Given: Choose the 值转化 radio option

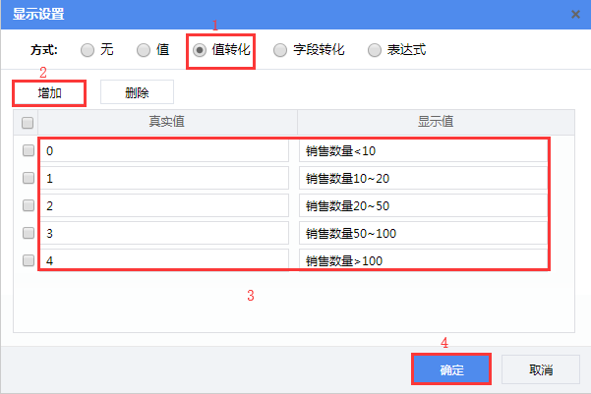Looking at the screenshot, I should point(200,49).
